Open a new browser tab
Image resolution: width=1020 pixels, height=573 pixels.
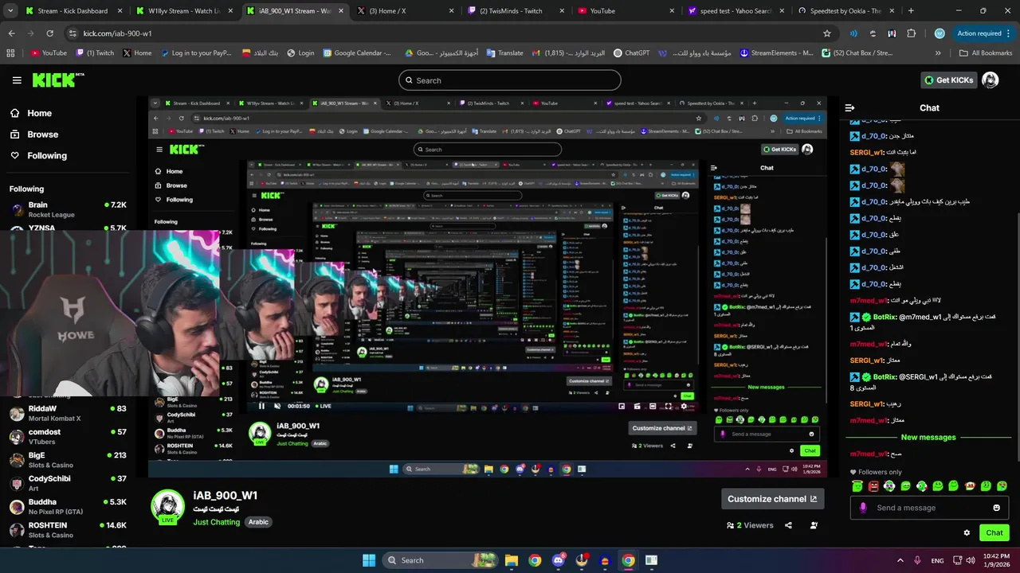[911, 11]
